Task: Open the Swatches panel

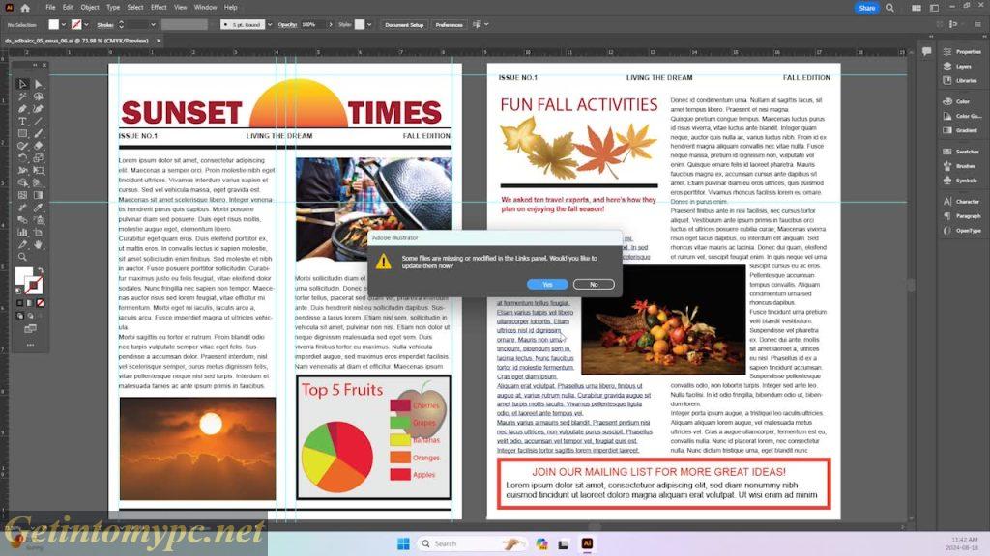Action: click(x=961, y=152)
